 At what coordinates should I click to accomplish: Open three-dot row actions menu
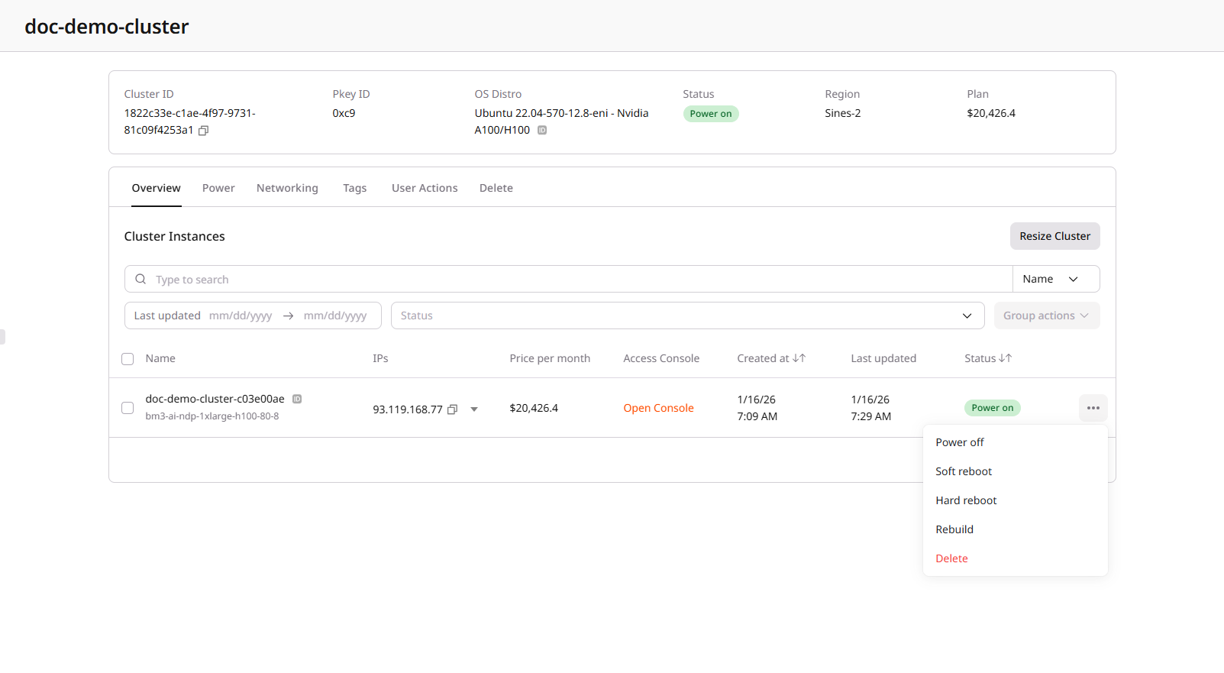[x=1093, y=408]
